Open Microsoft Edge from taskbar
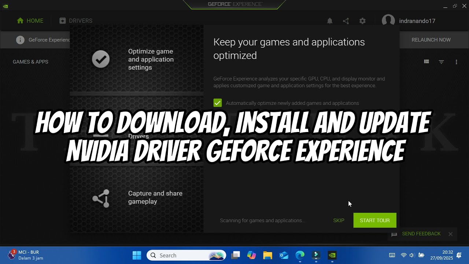 [x=300, y=255]
